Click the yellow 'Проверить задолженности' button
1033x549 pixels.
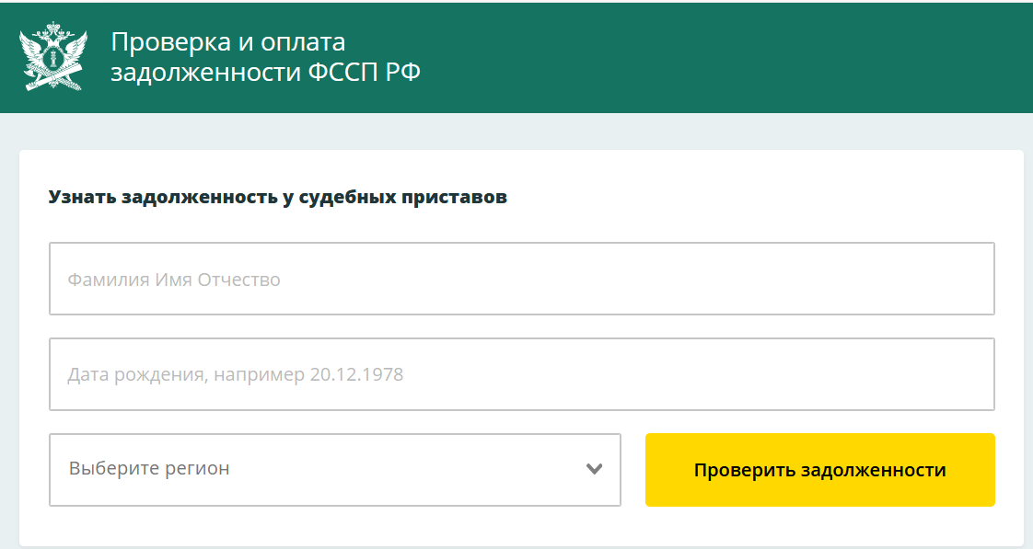[820, 469]
